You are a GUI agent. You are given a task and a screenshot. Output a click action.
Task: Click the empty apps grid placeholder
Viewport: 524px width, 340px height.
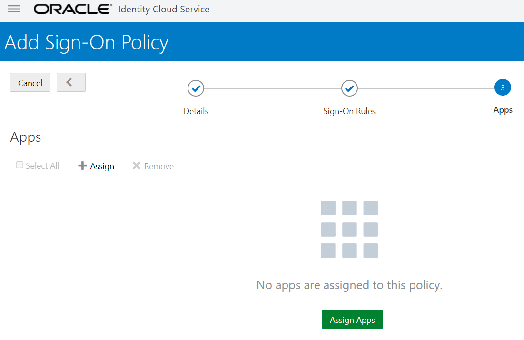click(x=349, y=229)
